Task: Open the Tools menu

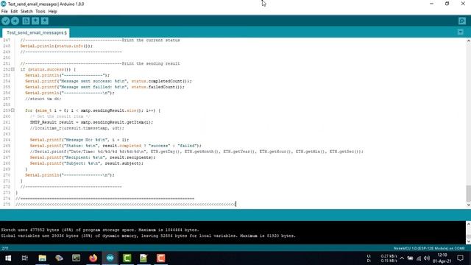Action: coord(40,12)
